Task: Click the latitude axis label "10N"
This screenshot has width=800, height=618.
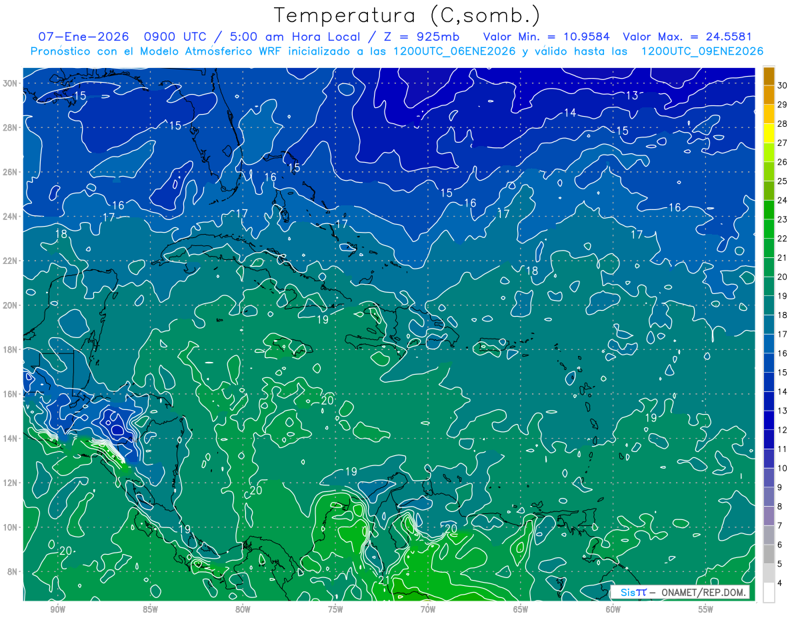Action: point(10,527)
